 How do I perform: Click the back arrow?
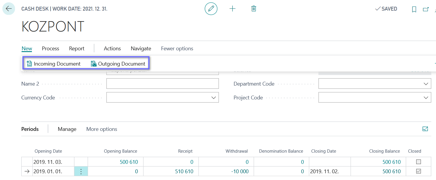click(8, 9)
